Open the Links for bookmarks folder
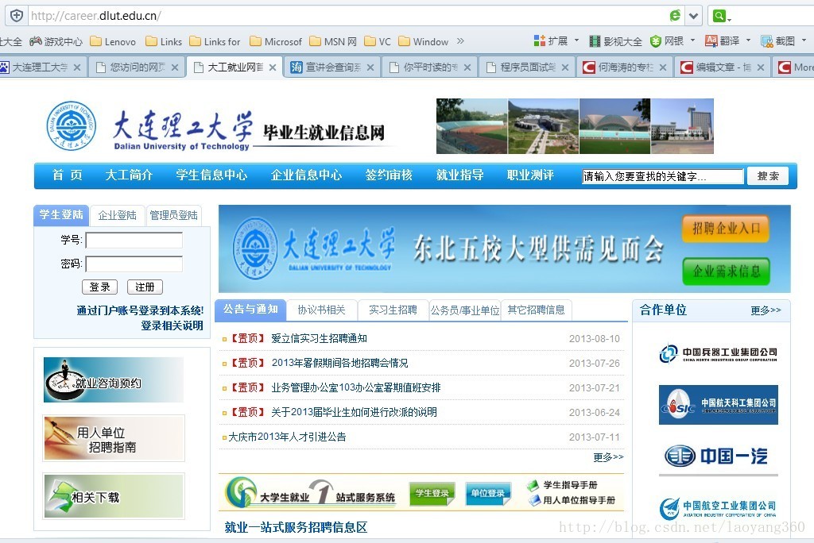Image resolution: width=814 pixels, height=543 pixels. click(x=215, y=41)
